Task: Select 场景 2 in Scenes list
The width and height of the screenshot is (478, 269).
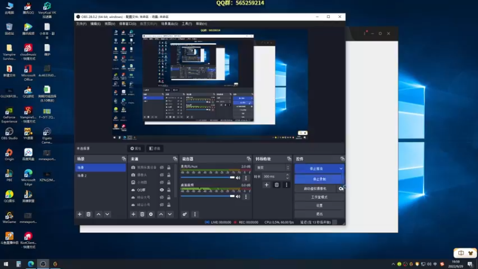Action: tap(100, 176)
